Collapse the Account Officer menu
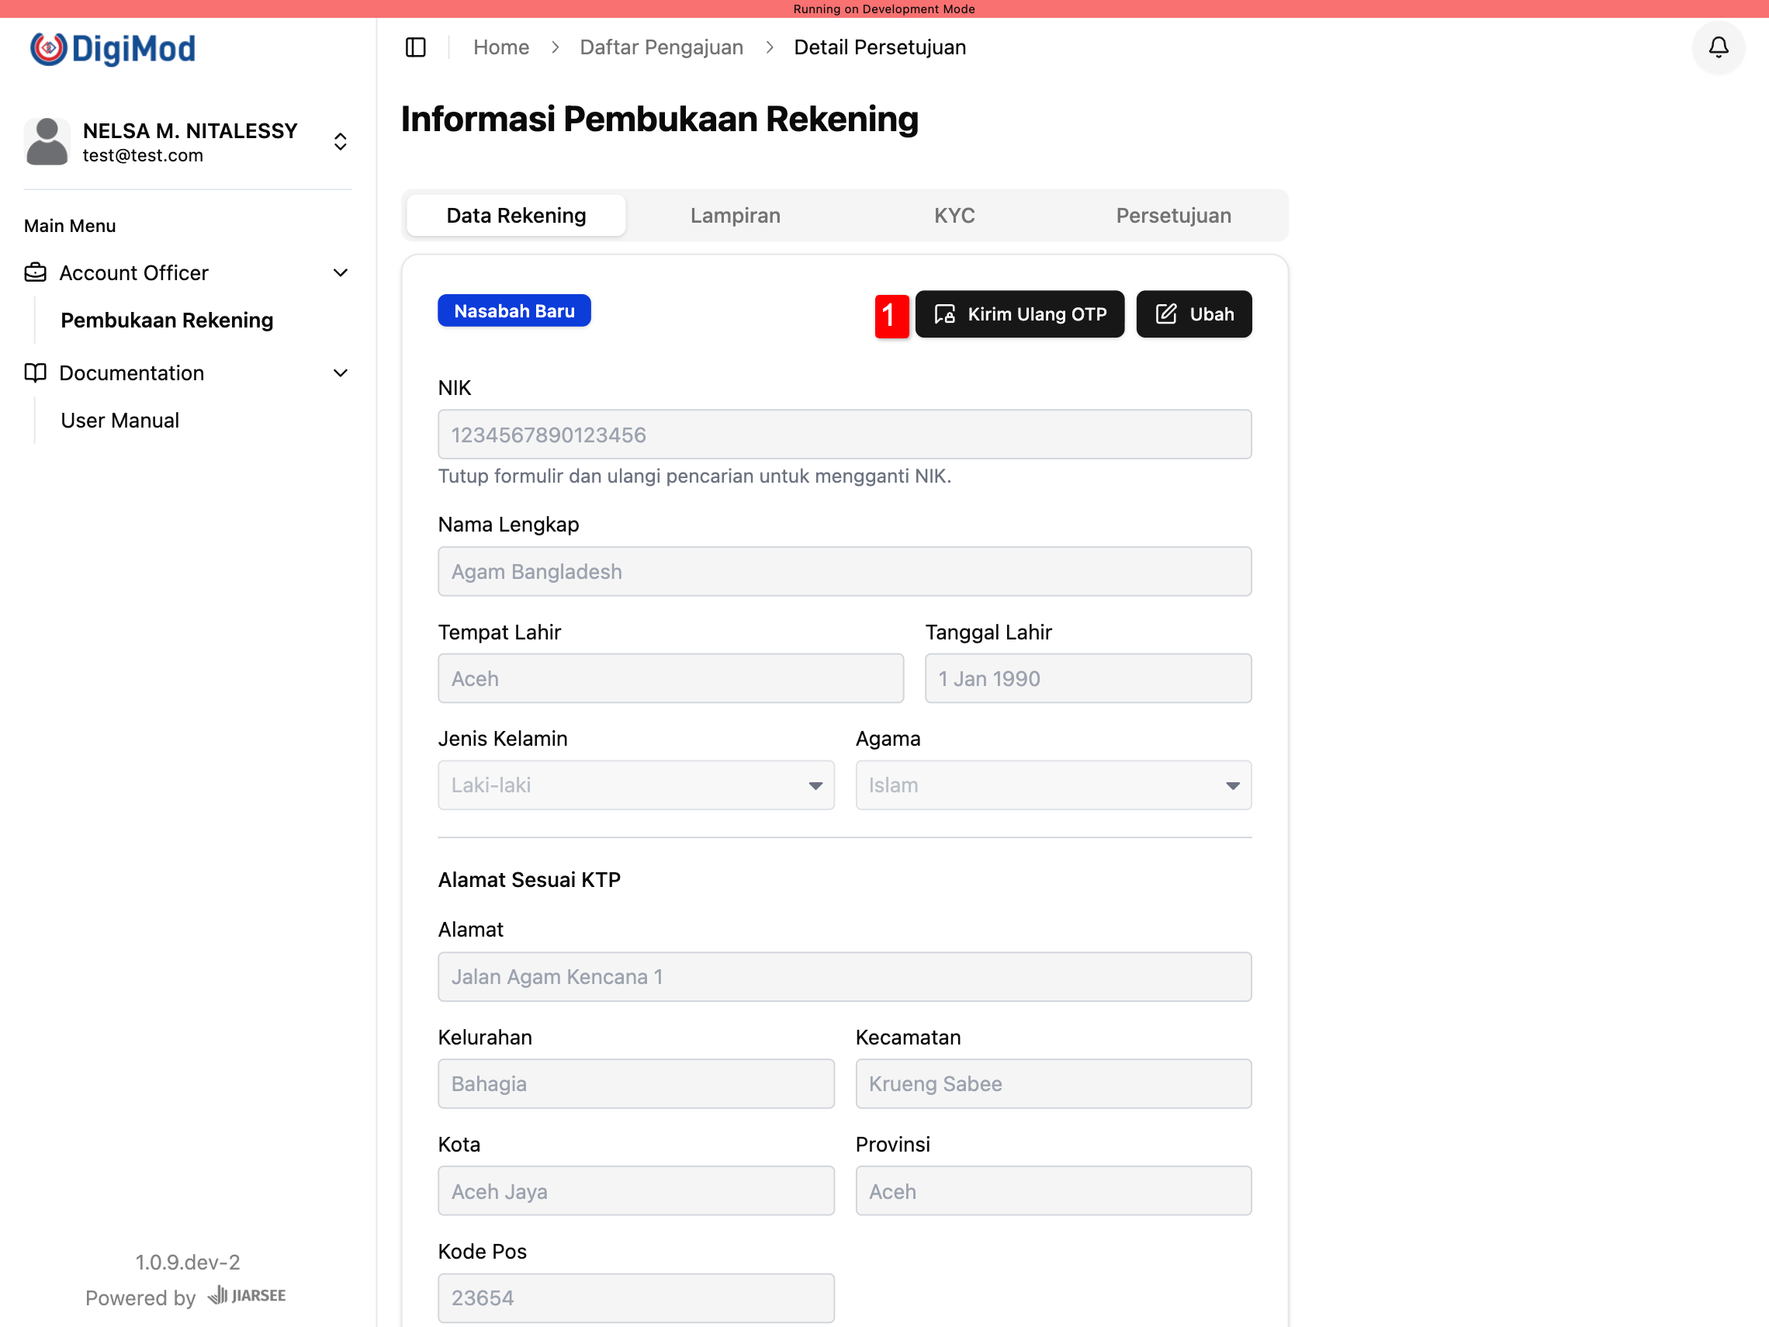This screenshot has width=1769, height=1327. click(340, 272)
